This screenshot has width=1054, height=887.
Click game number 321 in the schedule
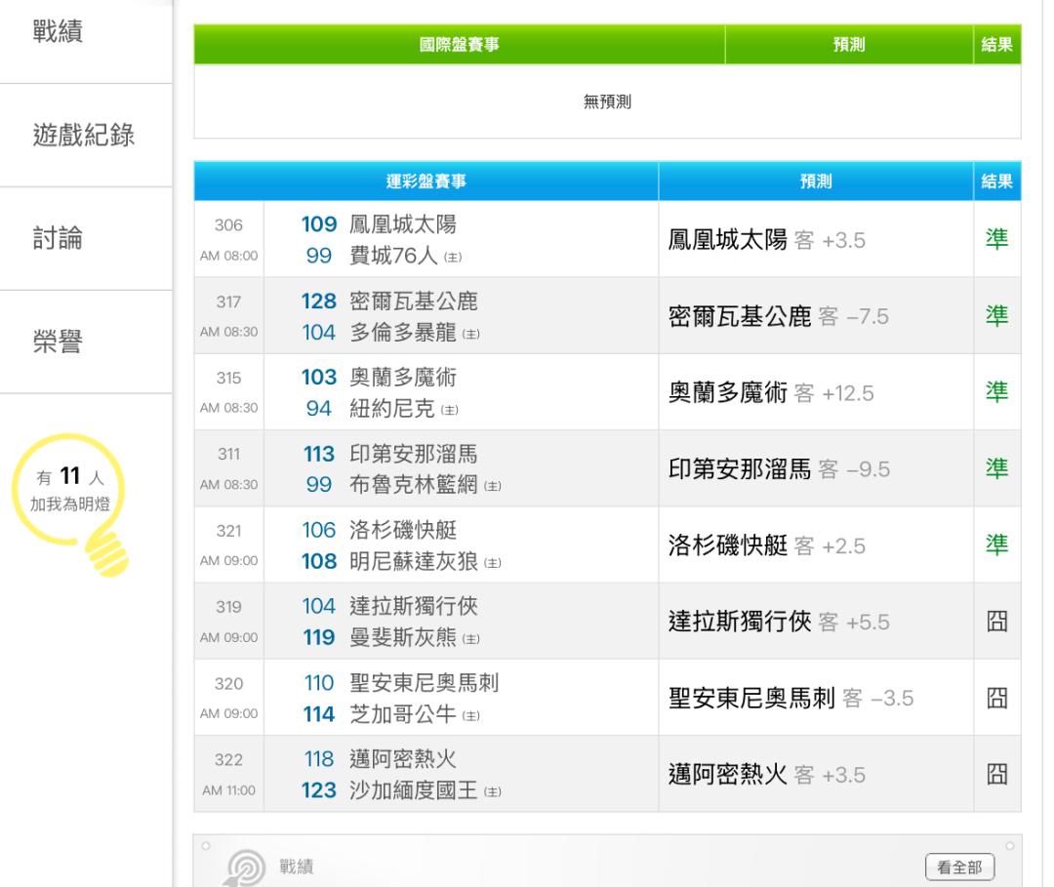pyautogui.click(x=228, y=531)
